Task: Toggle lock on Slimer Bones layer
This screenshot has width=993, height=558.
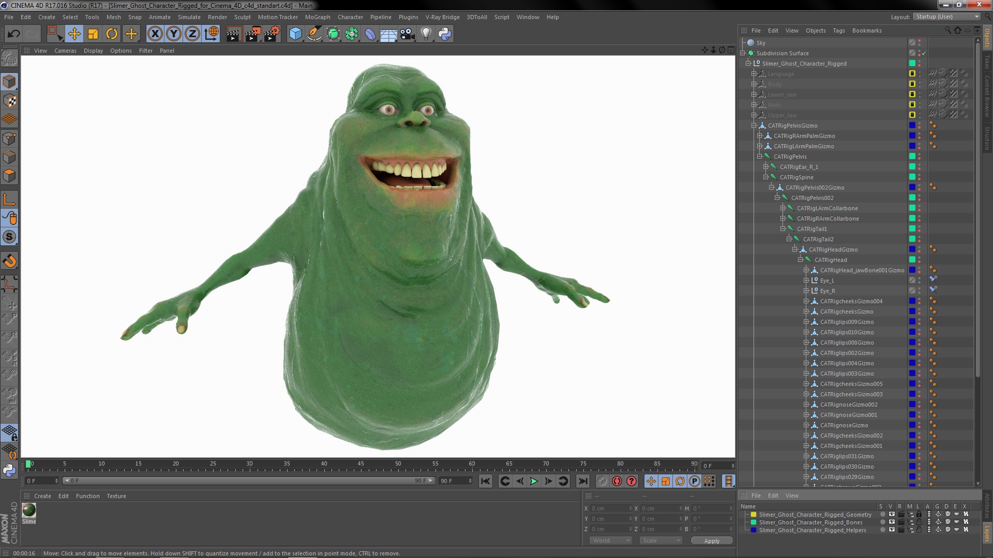Action: 919,522
